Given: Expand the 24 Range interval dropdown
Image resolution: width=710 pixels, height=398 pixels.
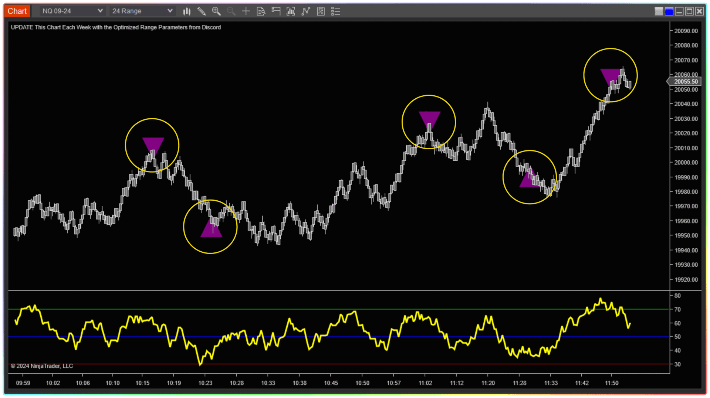Looking at the screenshot, I should (x=142, y=11).
